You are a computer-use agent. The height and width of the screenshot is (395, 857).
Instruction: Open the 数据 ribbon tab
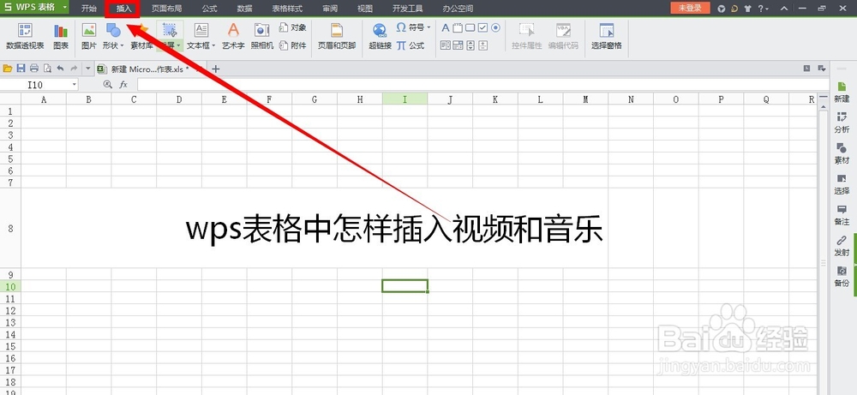[245, 9]
